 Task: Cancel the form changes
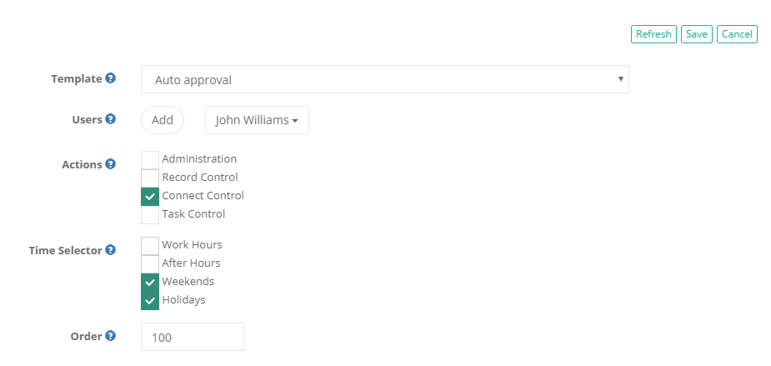click(737, 34)
